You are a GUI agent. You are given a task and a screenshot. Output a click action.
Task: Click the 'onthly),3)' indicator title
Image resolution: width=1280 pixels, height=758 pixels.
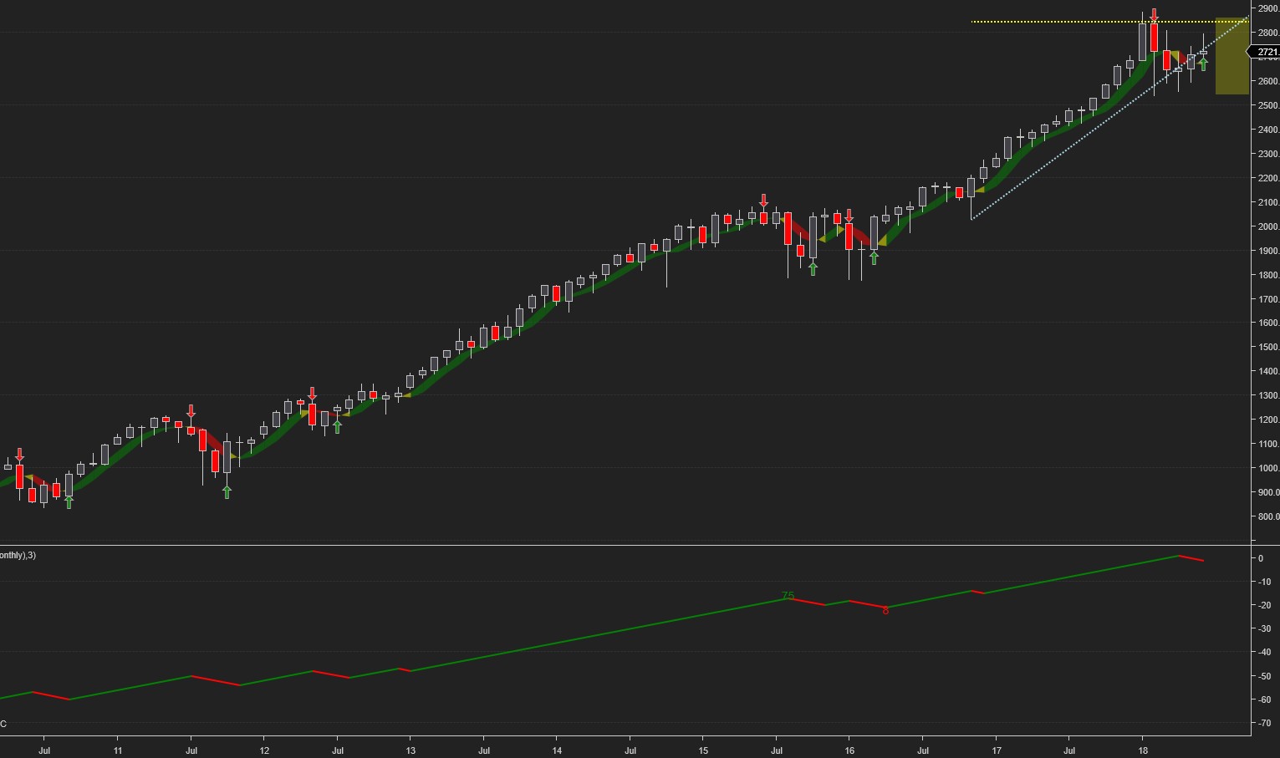tap(18, 555)
